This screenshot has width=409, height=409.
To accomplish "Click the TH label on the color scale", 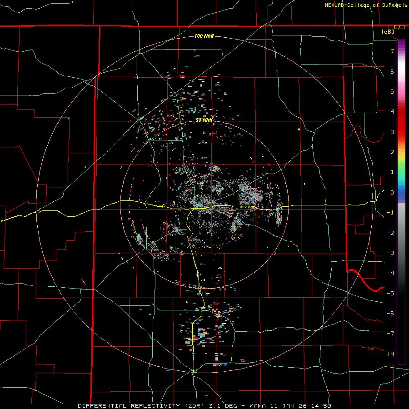I will tap(390, 354).
